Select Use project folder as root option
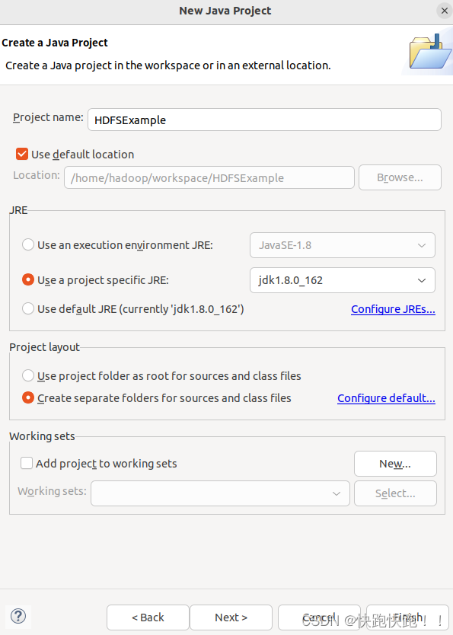 (28, 375)
